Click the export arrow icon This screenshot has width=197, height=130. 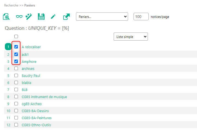(x=66, y=17)
